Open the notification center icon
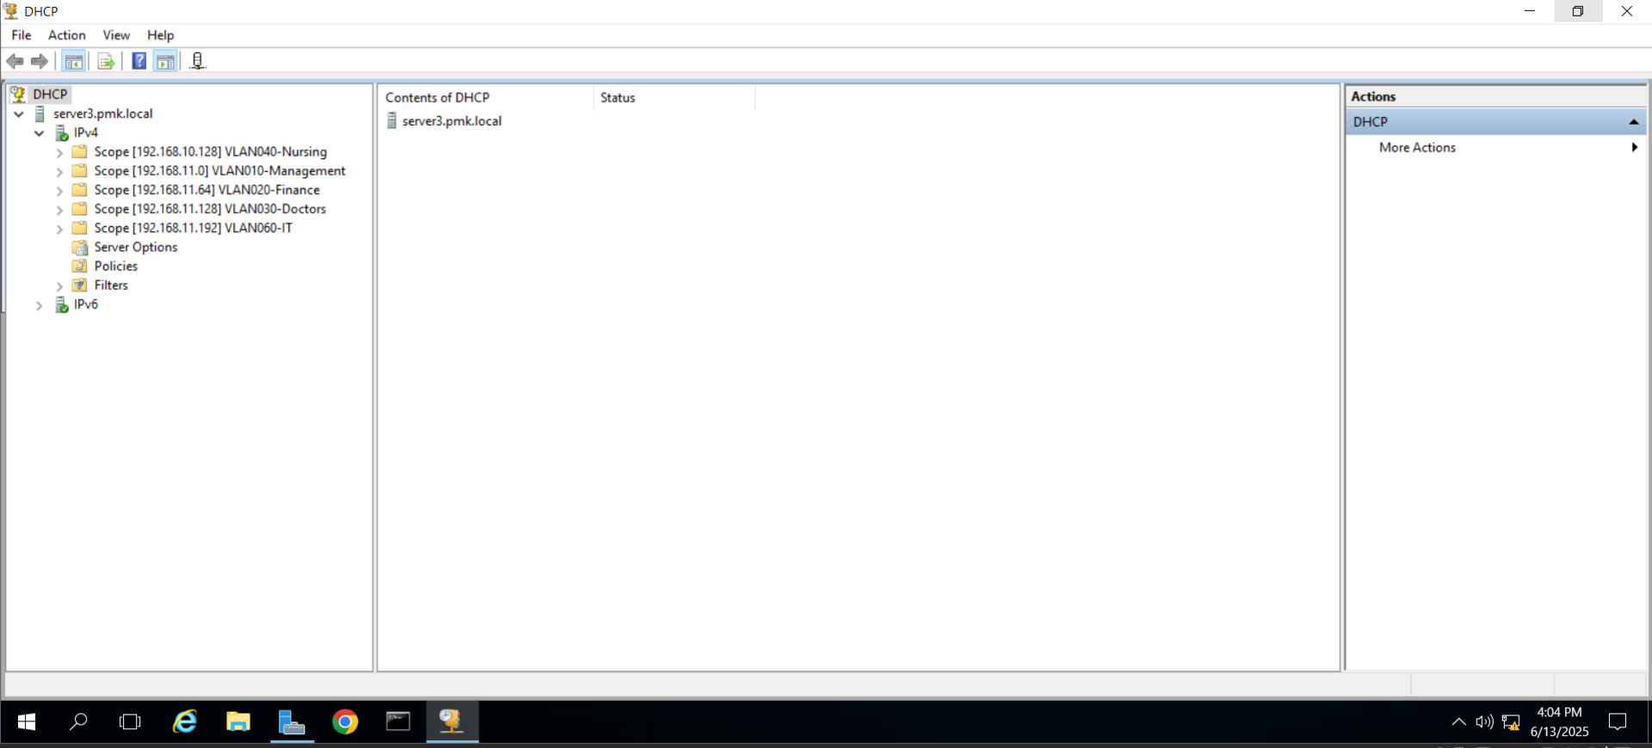The width and height of the screenshot is (1652, 748). pos(1618,722)
